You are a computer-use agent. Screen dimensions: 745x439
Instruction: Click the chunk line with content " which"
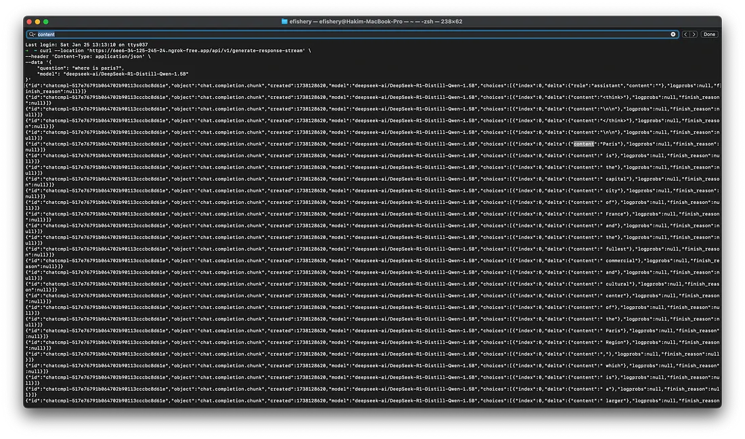372,369
